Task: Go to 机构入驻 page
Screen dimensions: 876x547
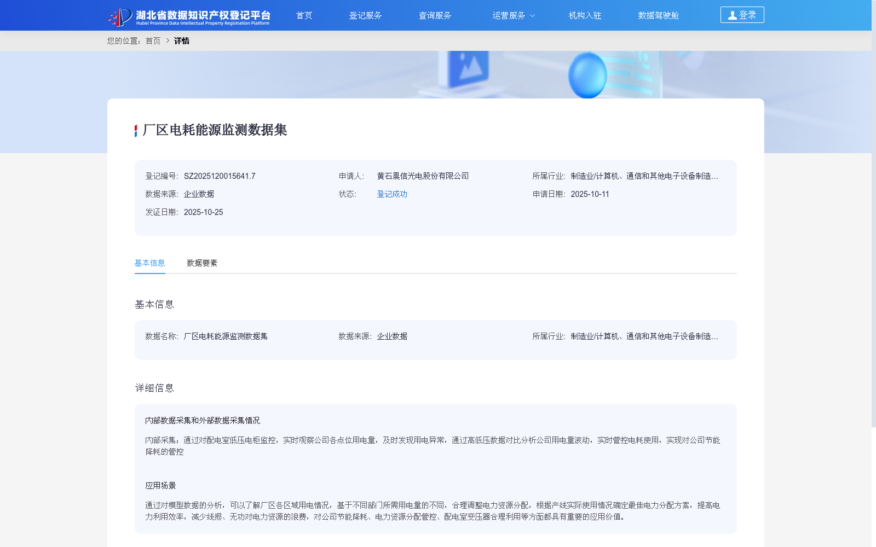Action: tap(585, 15)
